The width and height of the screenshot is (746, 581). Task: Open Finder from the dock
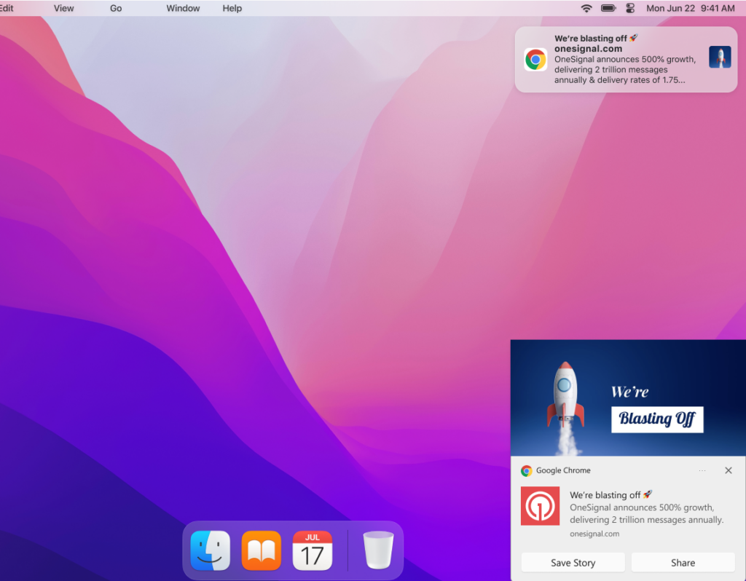click(x=211, y=550)
